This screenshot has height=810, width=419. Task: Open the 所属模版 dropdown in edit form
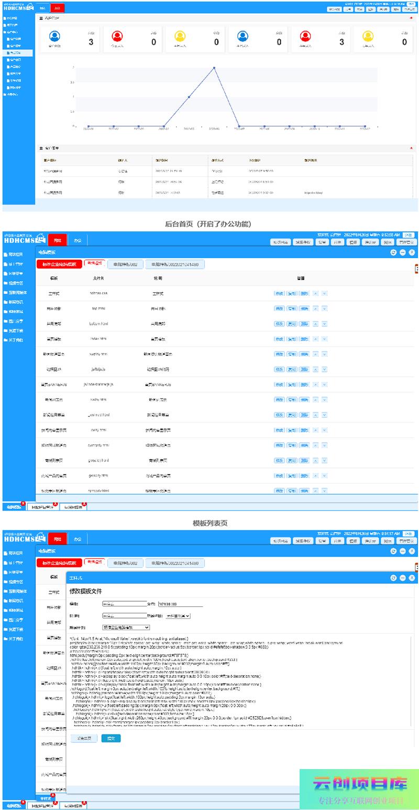point(126,627)
